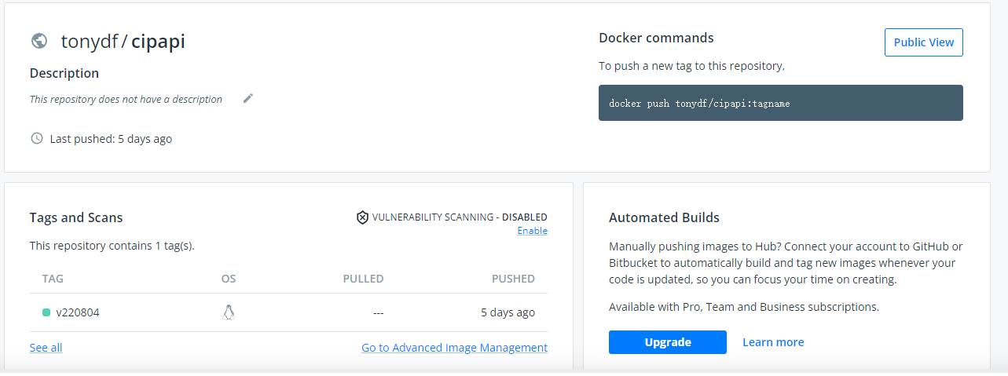Select the v220804 tag row

tap(78, 312)
